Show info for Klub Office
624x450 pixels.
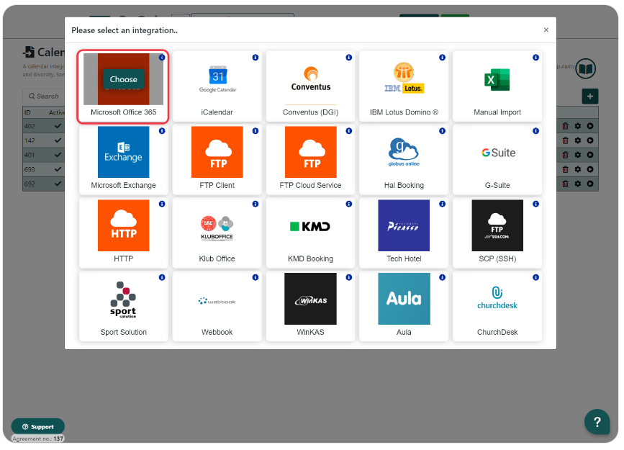255,204
